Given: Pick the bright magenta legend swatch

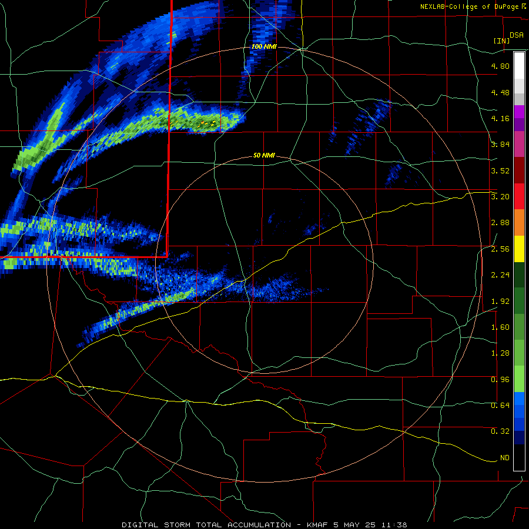Looking at the screenshot, I should click(519, 112).
